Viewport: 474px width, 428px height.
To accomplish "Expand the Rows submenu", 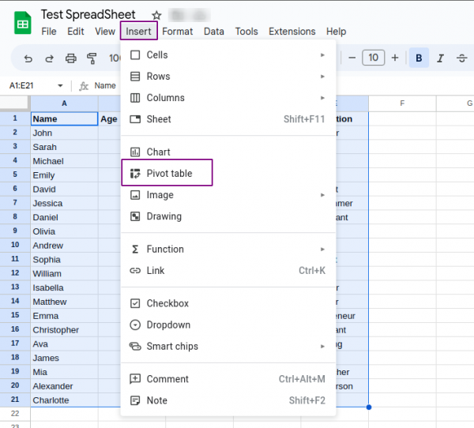I will tap(228, 77).
